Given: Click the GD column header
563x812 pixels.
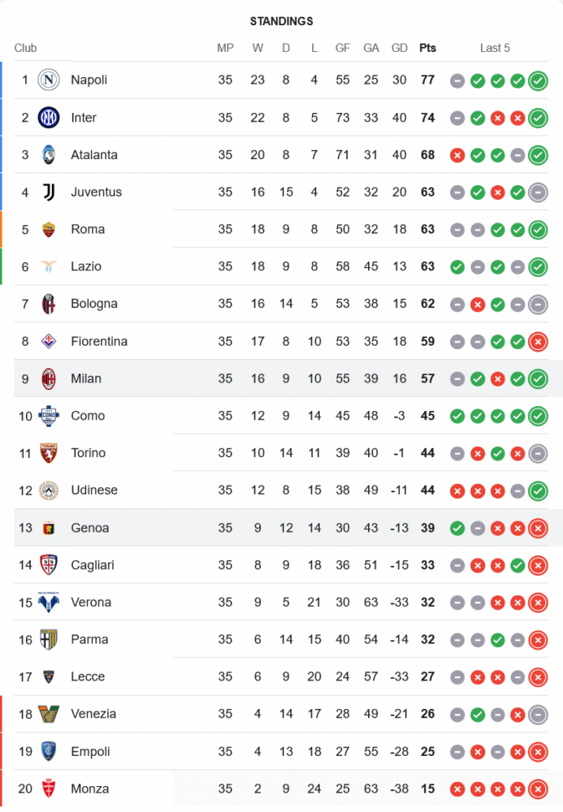Looking at the screenshot, I should click(400, 48).
